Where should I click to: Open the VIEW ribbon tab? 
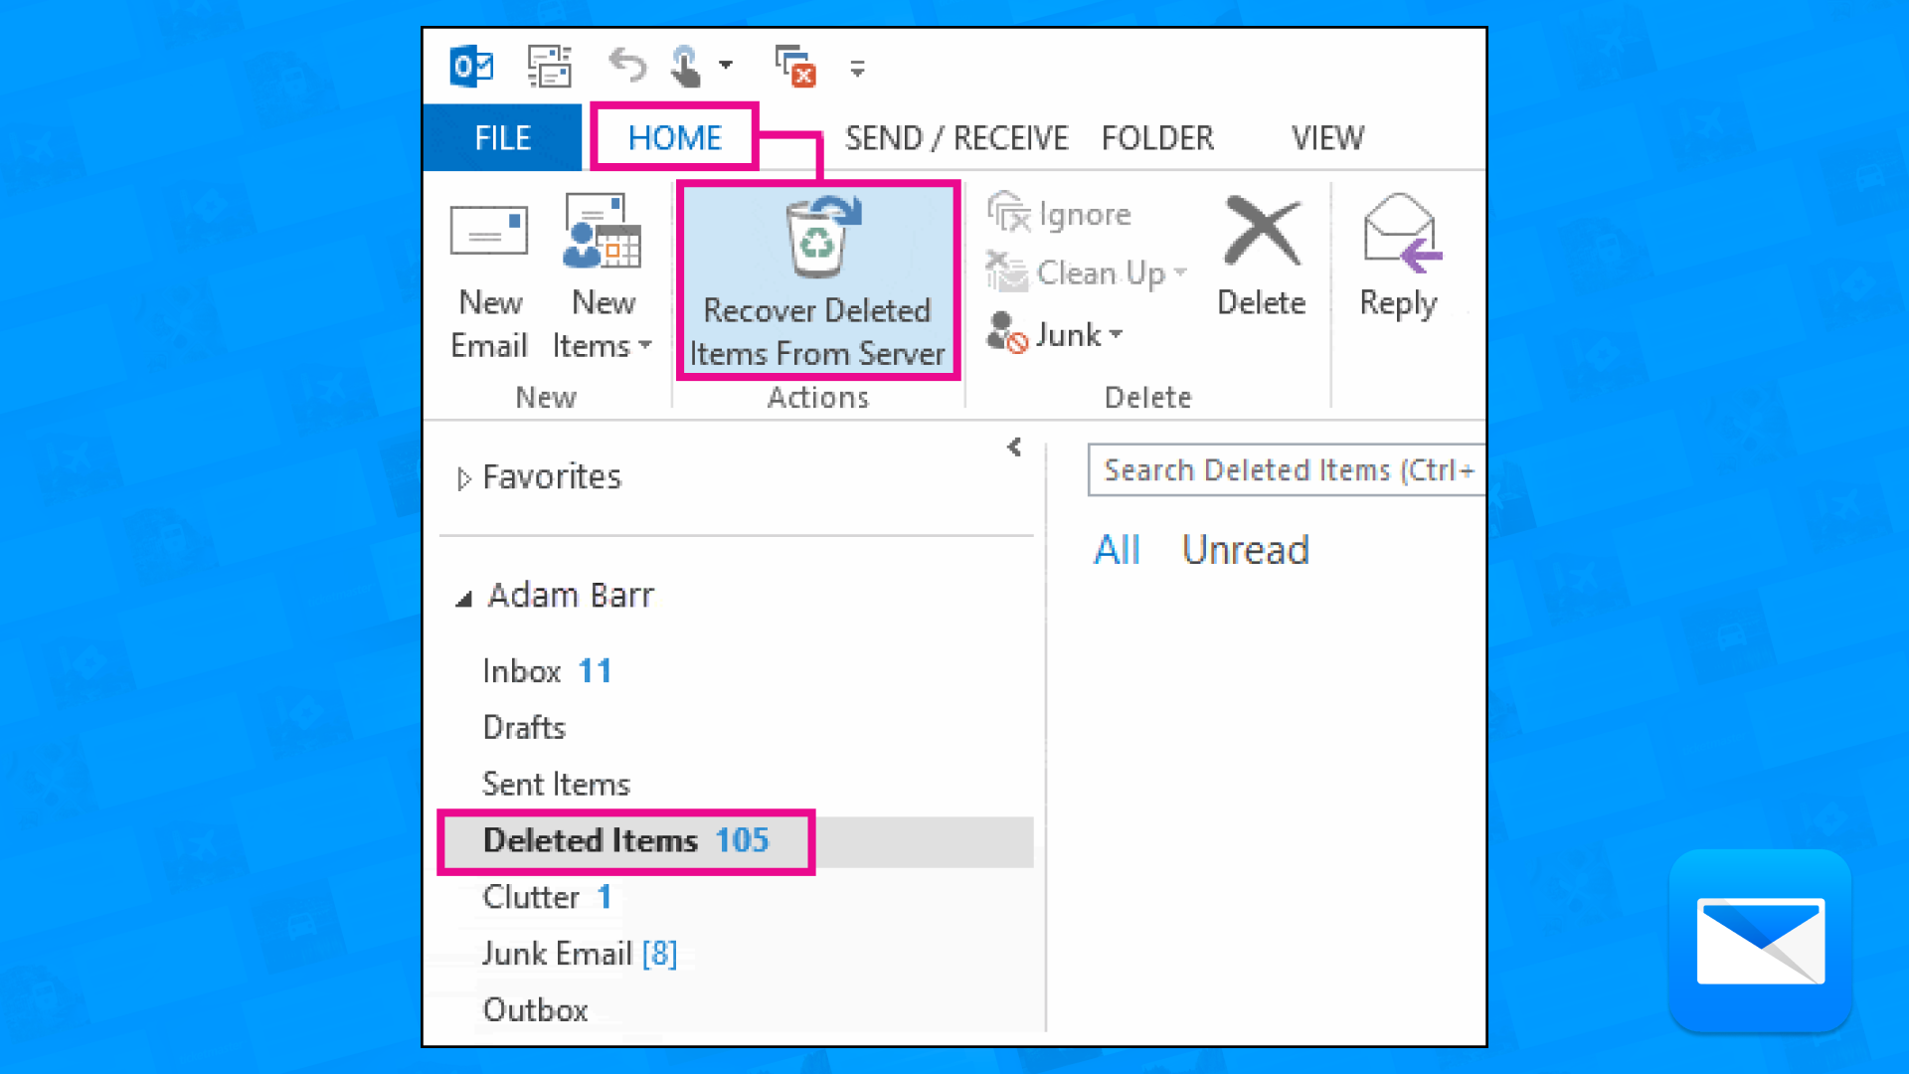pos(1327,137)
